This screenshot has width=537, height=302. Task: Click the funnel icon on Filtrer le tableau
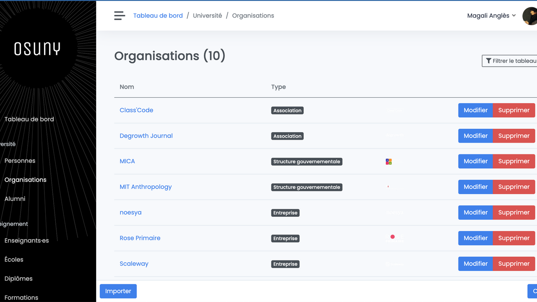[x=488, y=61]
